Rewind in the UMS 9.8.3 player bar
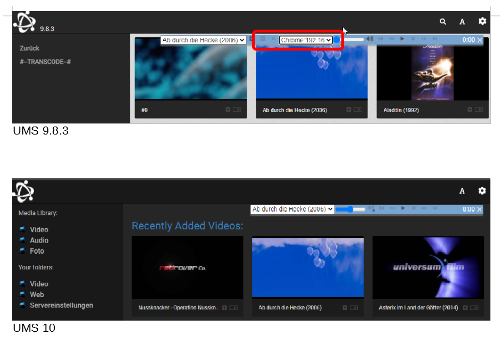 391,39
